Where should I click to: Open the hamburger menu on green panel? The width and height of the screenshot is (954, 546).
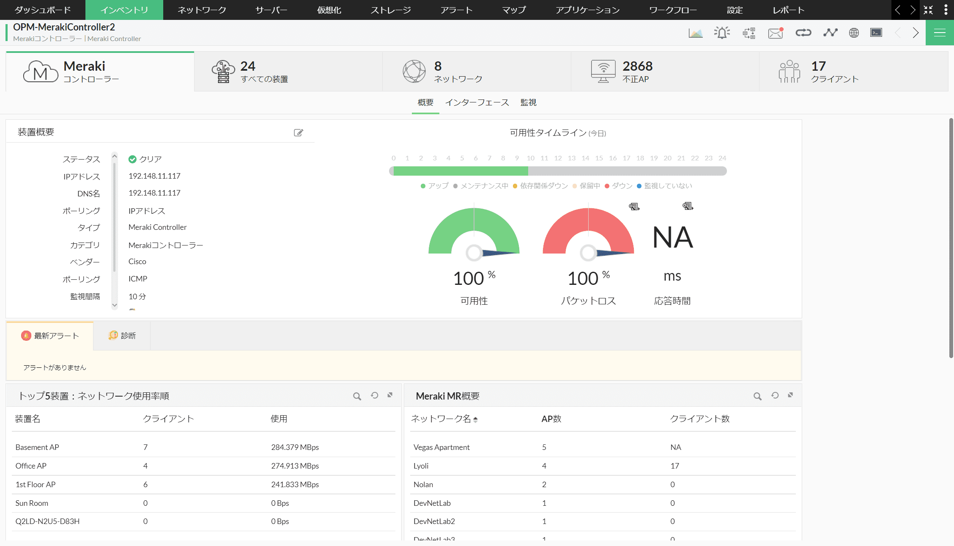tap(939, 33)
